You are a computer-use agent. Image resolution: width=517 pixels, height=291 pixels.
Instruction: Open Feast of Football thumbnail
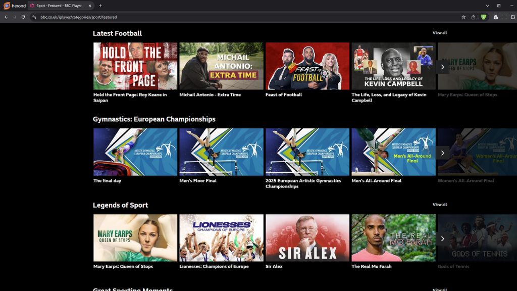click(x=307, y=66)
